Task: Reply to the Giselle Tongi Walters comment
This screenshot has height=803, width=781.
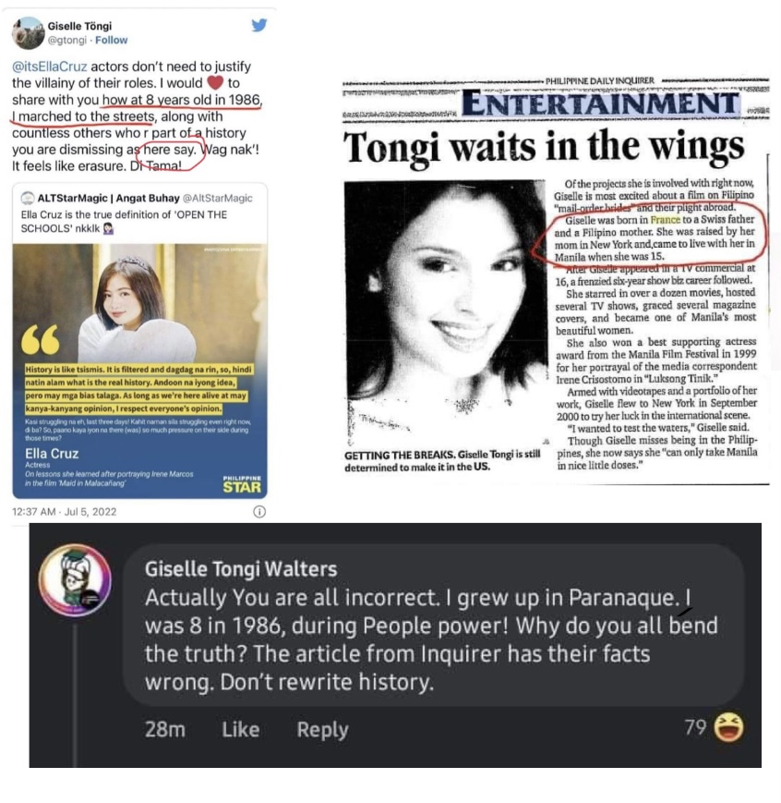Action: click(x=322, y=730)
